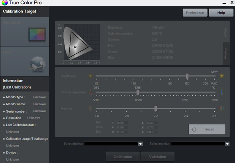
Task: Click the Select monitor combo box field
Action: [x=200, y=144]
